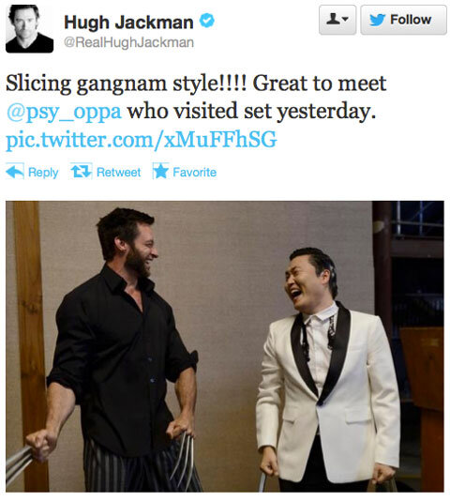
Task: Open the user actions dropdown menu
Action: tap(337, 20)
